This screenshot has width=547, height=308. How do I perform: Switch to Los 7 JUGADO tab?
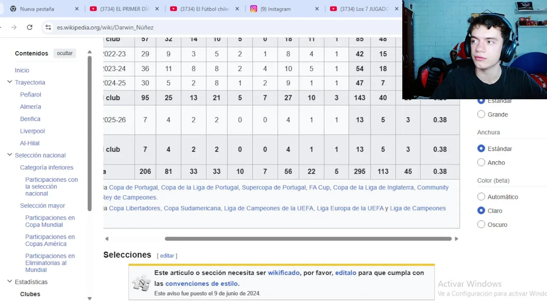coord(364,9)
